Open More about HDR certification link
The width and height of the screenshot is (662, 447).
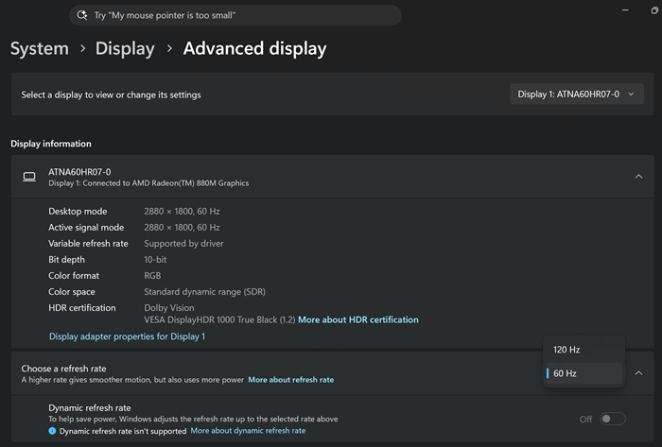358,319
